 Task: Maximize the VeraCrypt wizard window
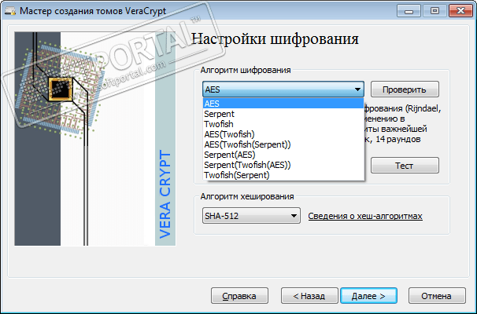[435, 11]
